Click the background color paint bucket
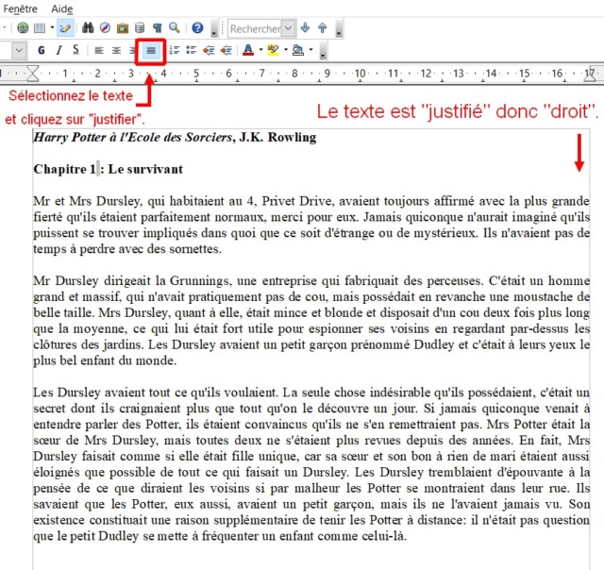Viewport: 604px width, 570px height. tap(298, 50)
